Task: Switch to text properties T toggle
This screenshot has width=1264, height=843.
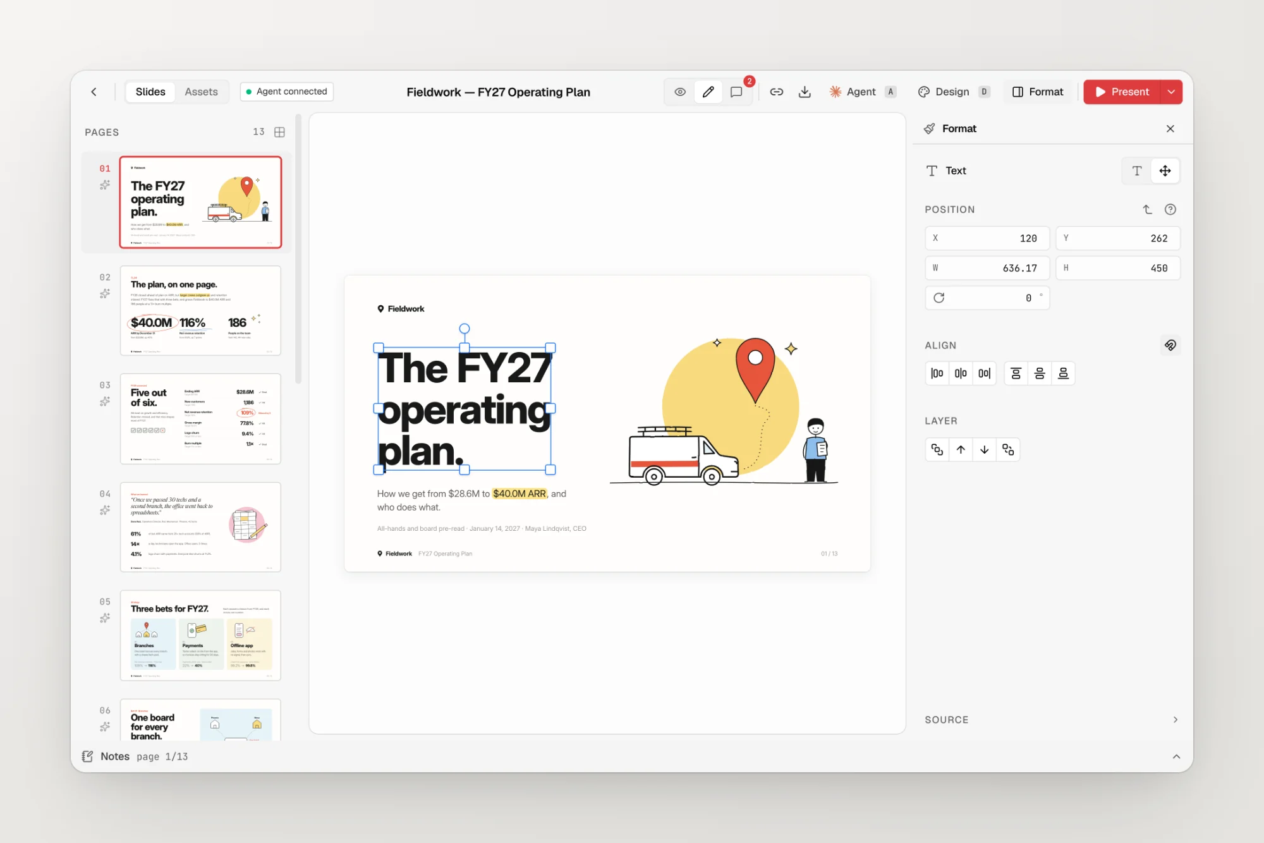Action: 1137,171
